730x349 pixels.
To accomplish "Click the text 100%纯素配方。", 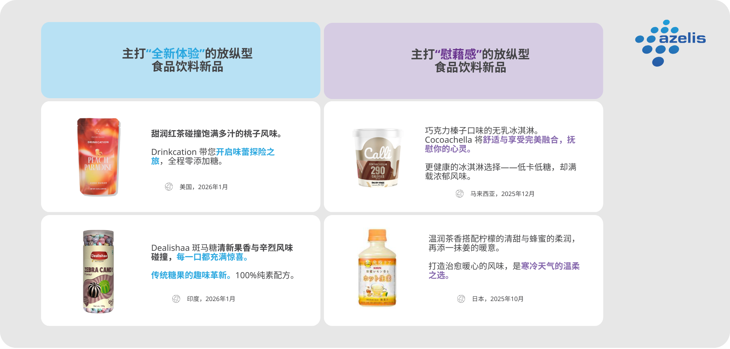I will (x=266, y=275).
